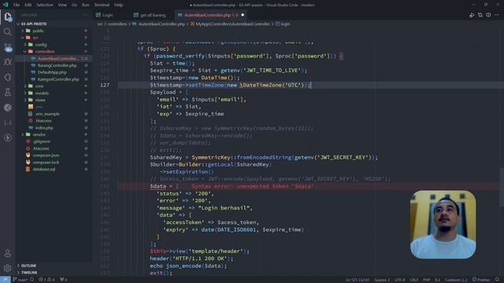The height and width of the screenshot is (283, 504).
Task: Expand the views folder
Action: 40,100
